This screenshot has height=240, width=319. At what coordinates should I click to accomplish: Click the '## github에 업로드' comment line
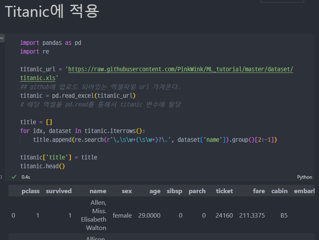pos(100,87)
